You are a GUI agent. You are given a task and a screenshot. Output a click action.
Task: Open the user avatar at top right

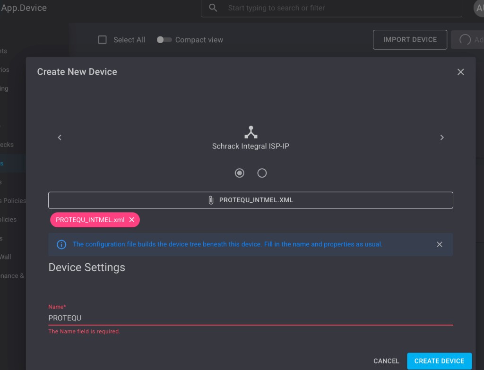pos(479,8)
